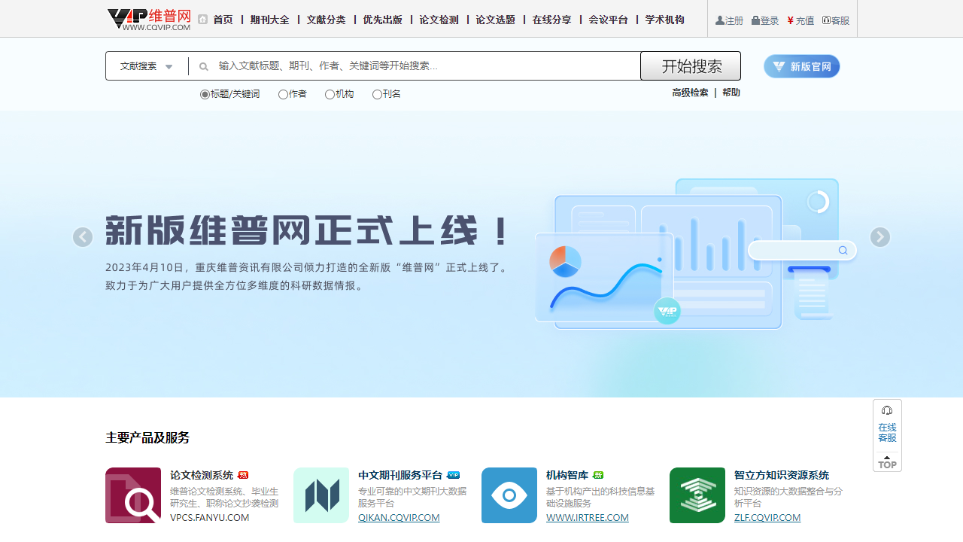Select the 刊名 radio option
The height and width of the screenshot is (542, 963).
(x=377, y=95)
